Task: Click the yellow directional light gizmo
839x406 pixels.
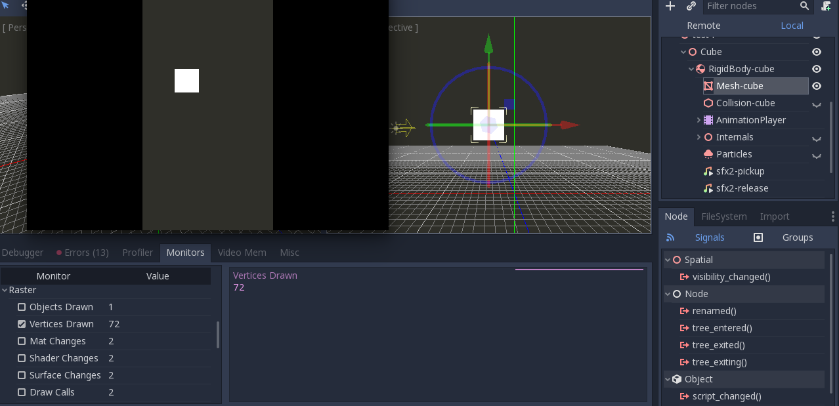Action: point(404,128)
